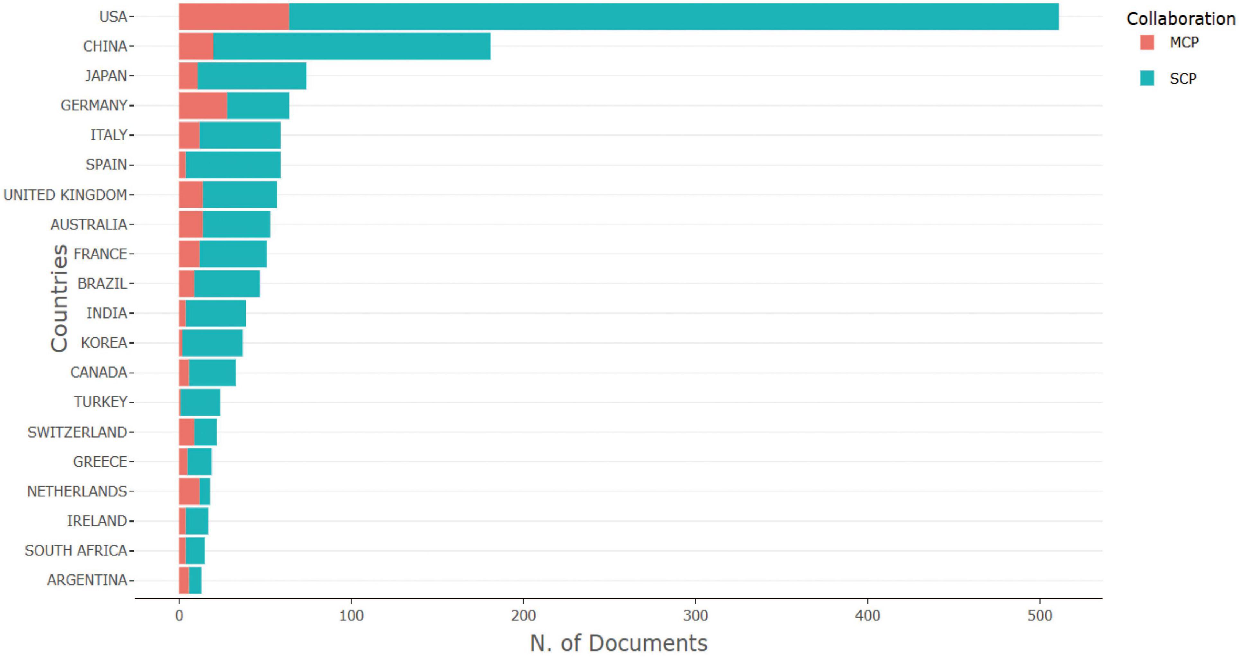Click the ARGENTINA red MCP bar segment
The image size is (1241, 657).
(184, 581)
